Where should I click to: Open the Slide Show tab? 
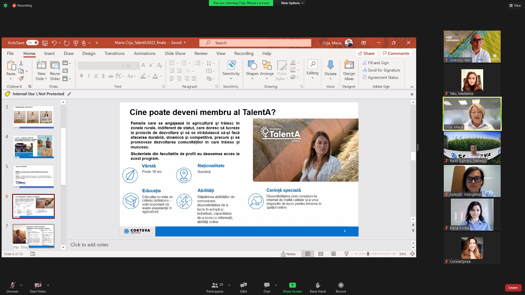tap(175, 54)
